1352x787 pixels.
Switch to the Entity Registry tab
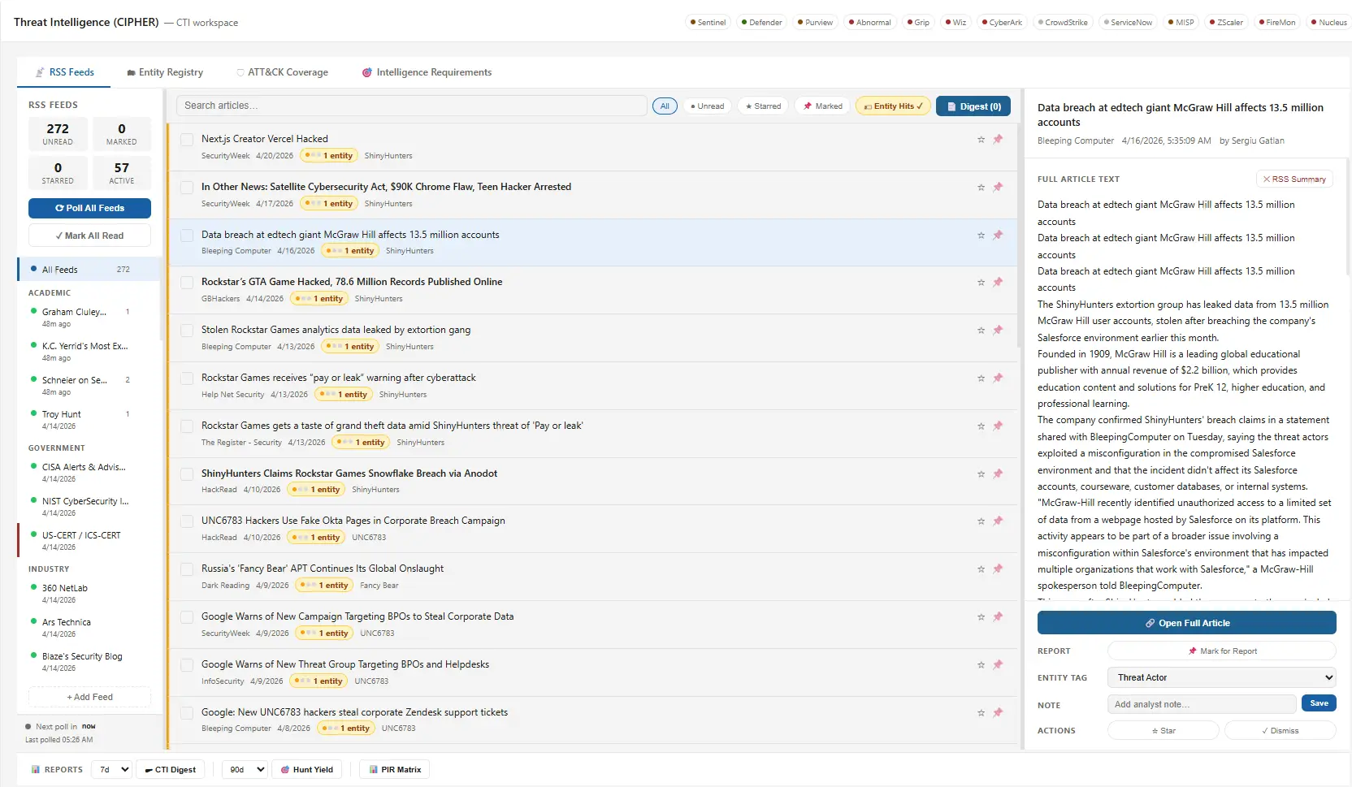(x=165, y=72)
